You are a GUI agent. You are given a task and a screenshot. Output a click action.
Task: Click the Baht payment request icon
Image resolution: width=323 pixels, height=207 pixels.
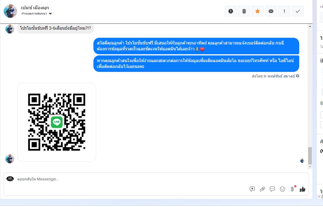[x=292, y=189]
